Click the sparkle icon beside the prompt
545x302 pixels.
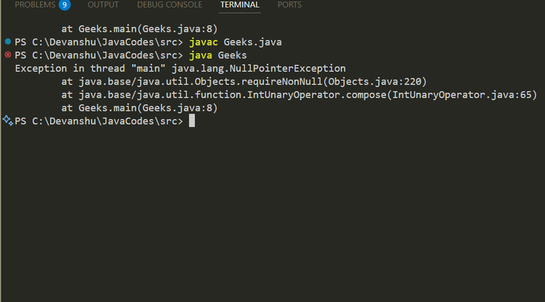coord(7,121)
